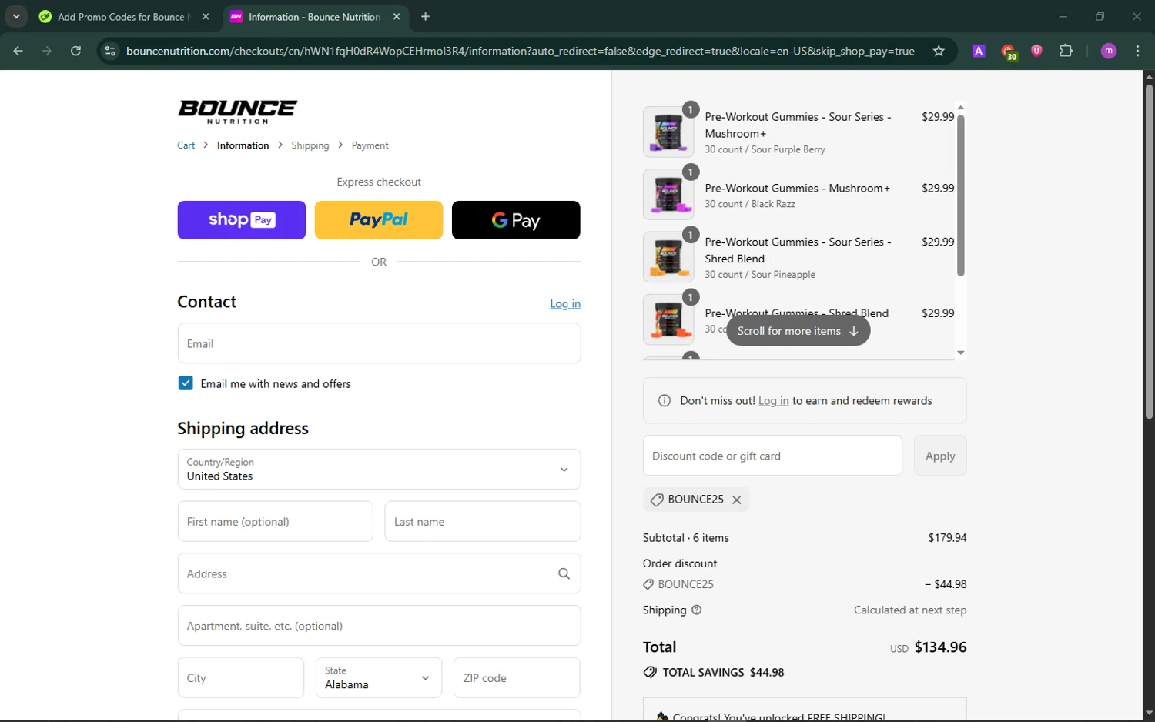Click BOUNCE25 label under Order discount
This screenshot has width=1155, height=722.
tap(686, 584)
